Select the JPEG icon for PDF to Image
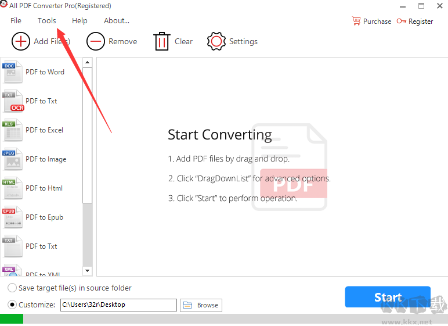This screenshot has height=326, width=448. pyautogui.click(x=12, y=159)
